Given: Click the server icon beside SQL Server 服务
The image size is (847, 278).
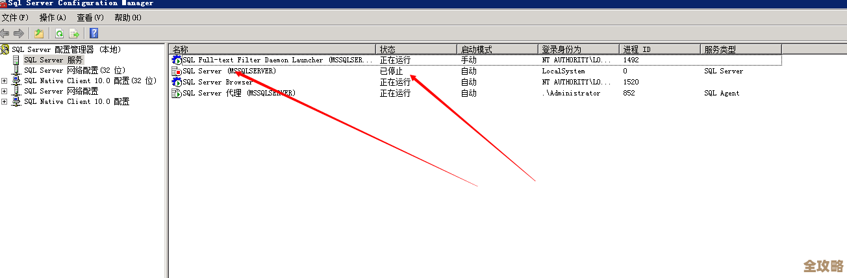Looking at the screenshot, I should pyautogui.click(x=16, y=60).
